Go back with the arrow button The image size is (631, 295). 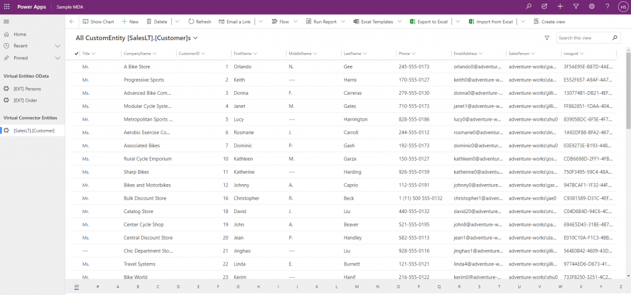click(71, 22)
